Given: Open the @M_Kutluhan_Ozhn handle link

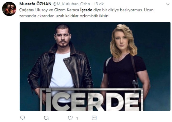Looking at the screenshot, I should point(71,4).
